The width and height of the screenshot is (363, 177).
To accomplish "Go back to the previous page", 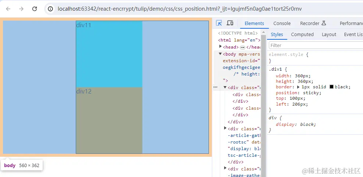I will (8, 9).
